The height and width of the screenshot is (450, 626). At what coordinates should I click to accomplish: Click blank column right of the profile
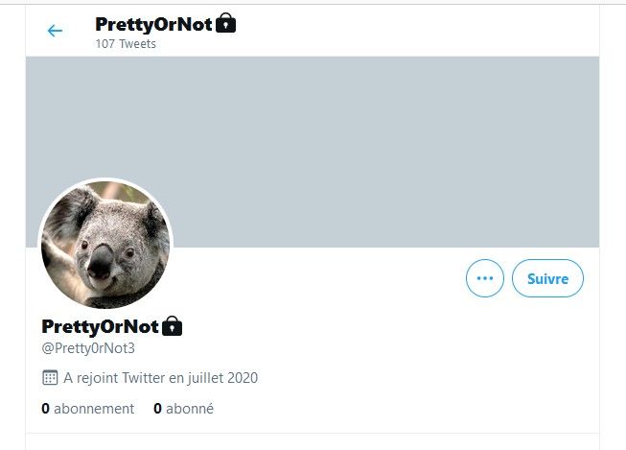coord(614,240)
